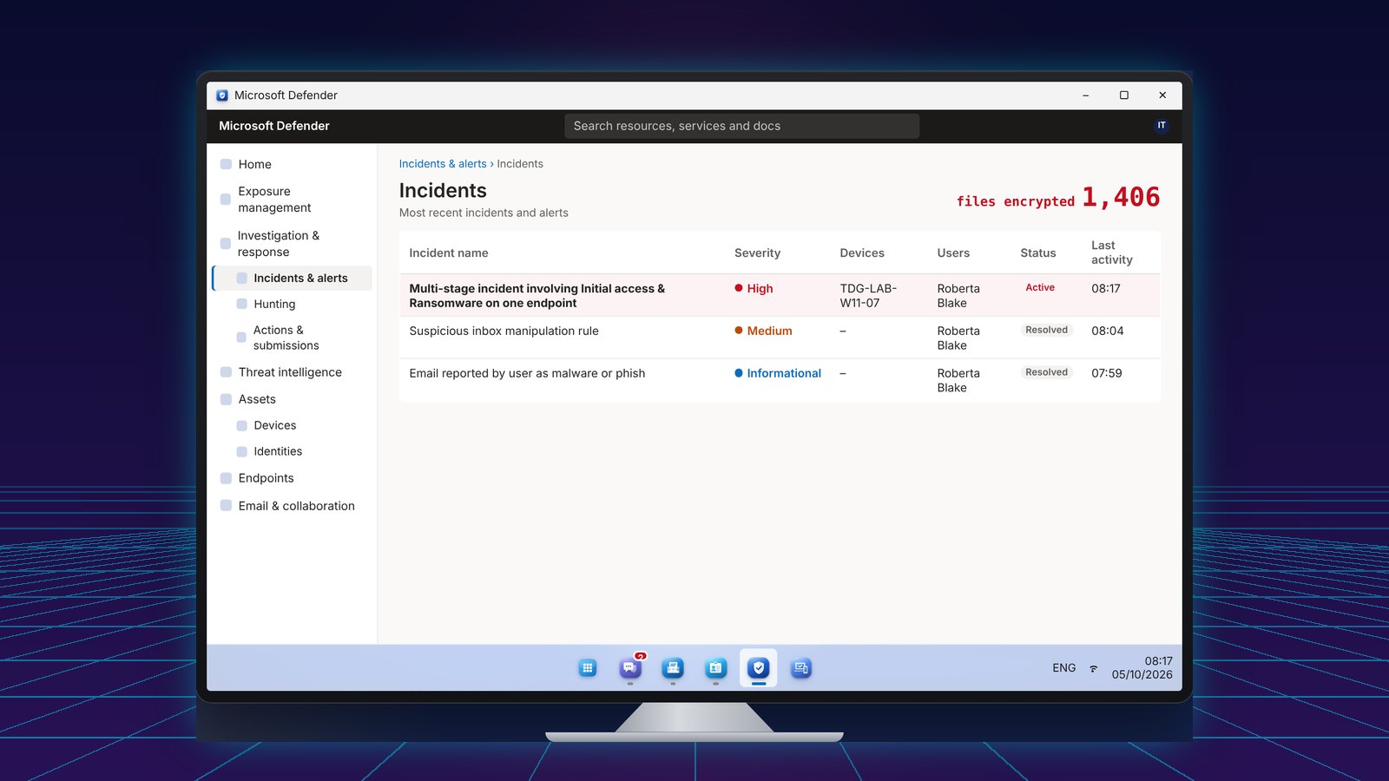This screenshot has height=781, width=1389.
Task: Click the ENG language indicator in the taskbar
Action: (x=1064, y=668)
